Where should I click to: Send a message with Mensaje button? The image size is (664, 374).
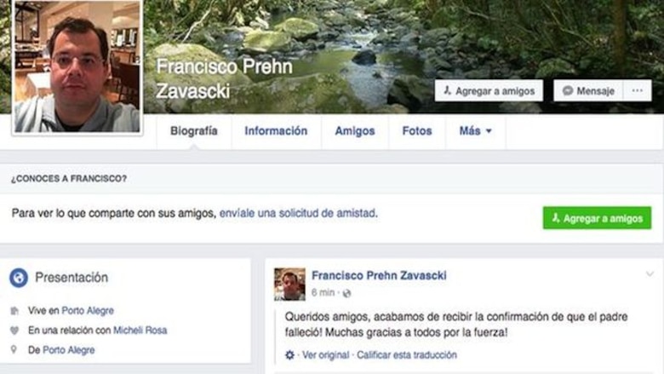588,90
